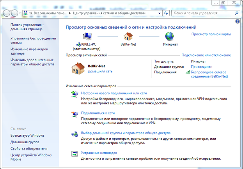The width and height of the screenshot is (243, 169).
Task: Click the icon for Настройка нового подключения
Action: [75, 94]
